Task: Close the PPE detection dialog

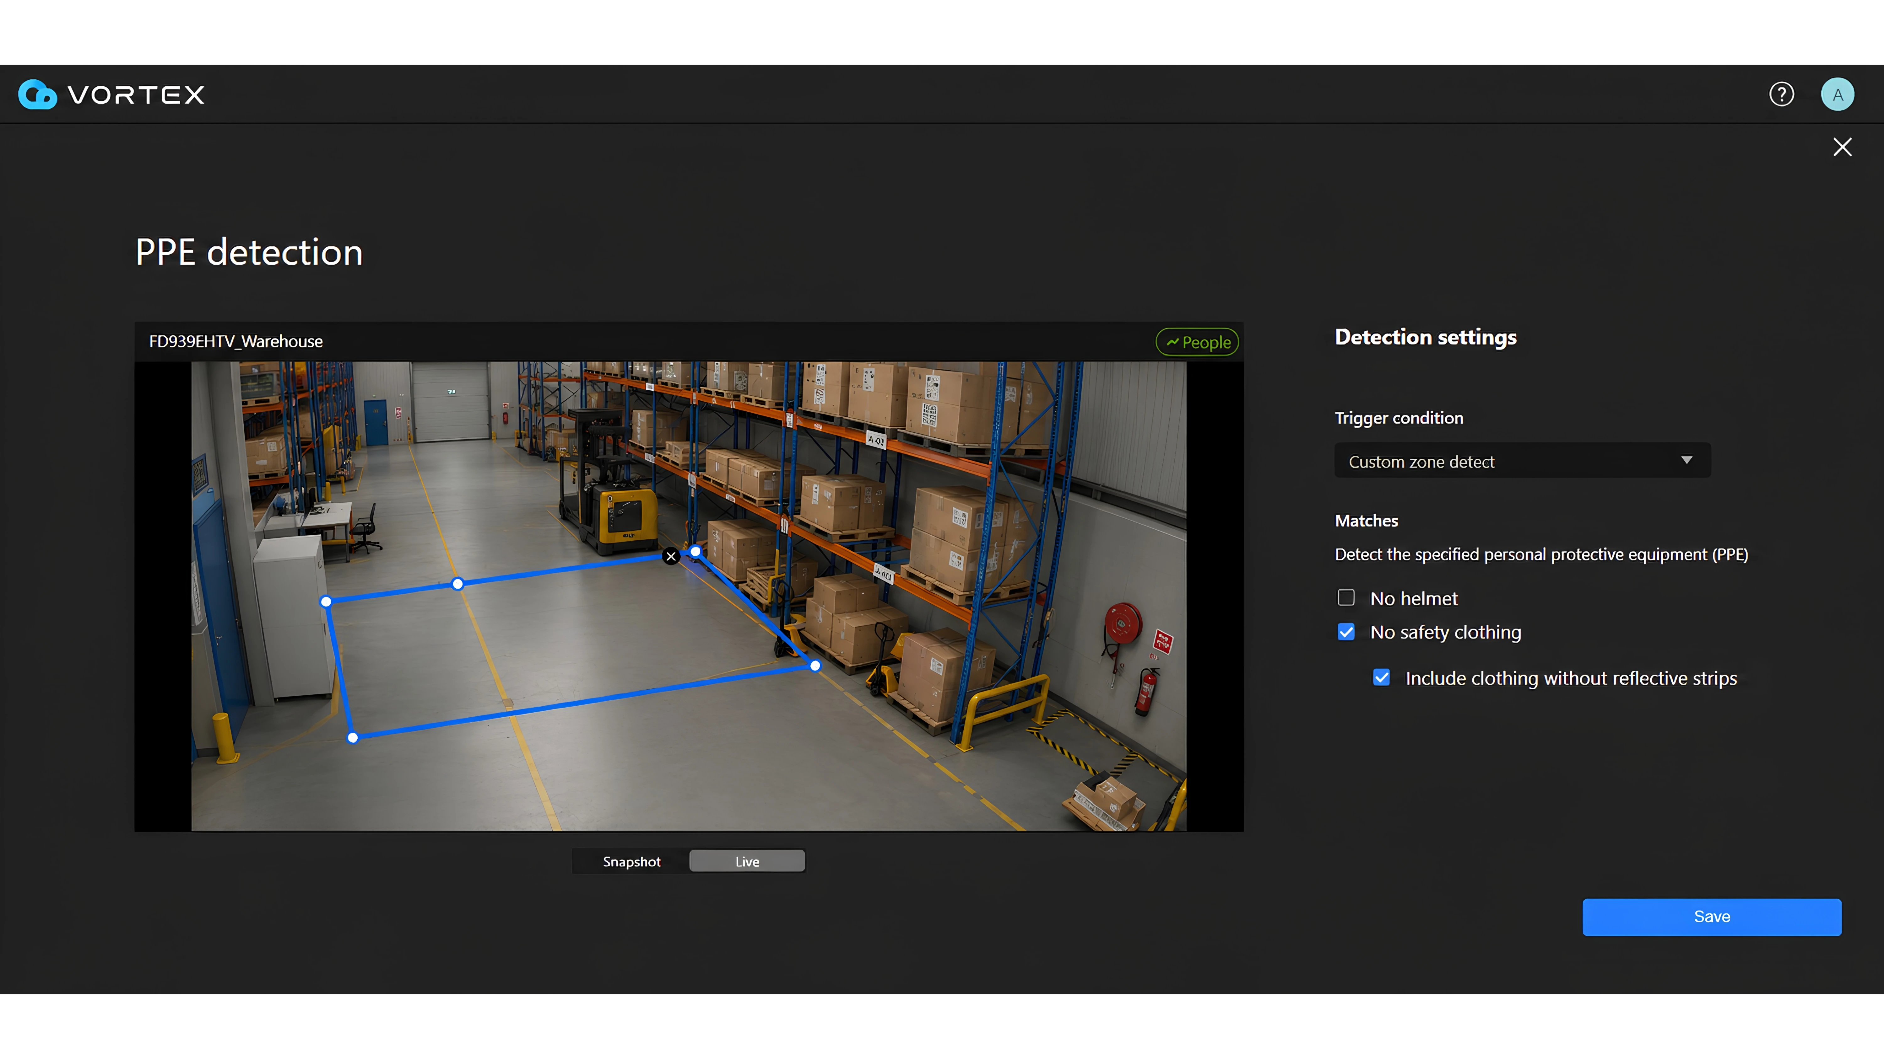Action: pos(1842,147)
